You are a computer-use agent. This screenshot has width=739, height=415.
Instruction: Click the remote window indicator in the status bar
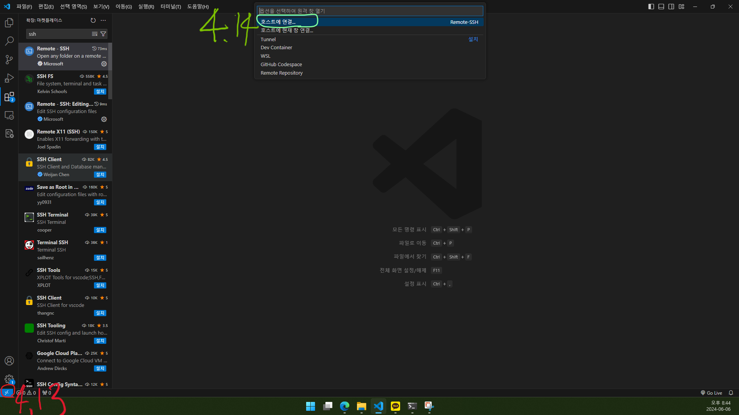click(x=7, y=393)
